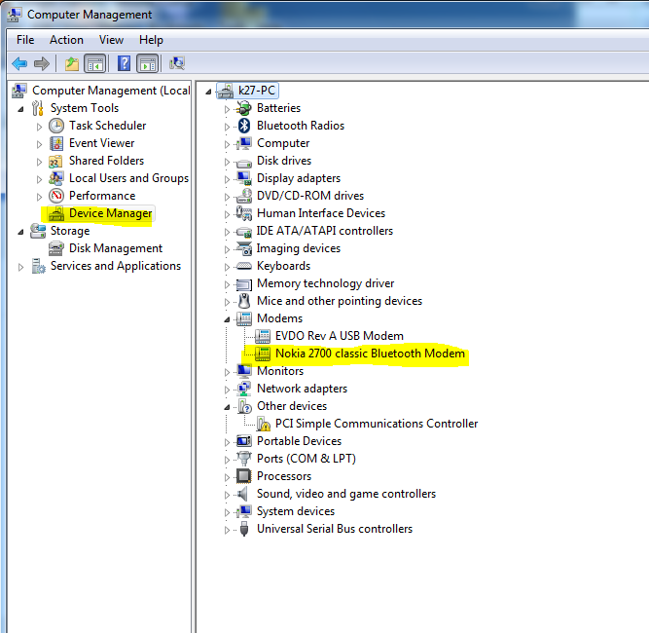Click the Mice and other pointing devices icon

tap(244, 301)
